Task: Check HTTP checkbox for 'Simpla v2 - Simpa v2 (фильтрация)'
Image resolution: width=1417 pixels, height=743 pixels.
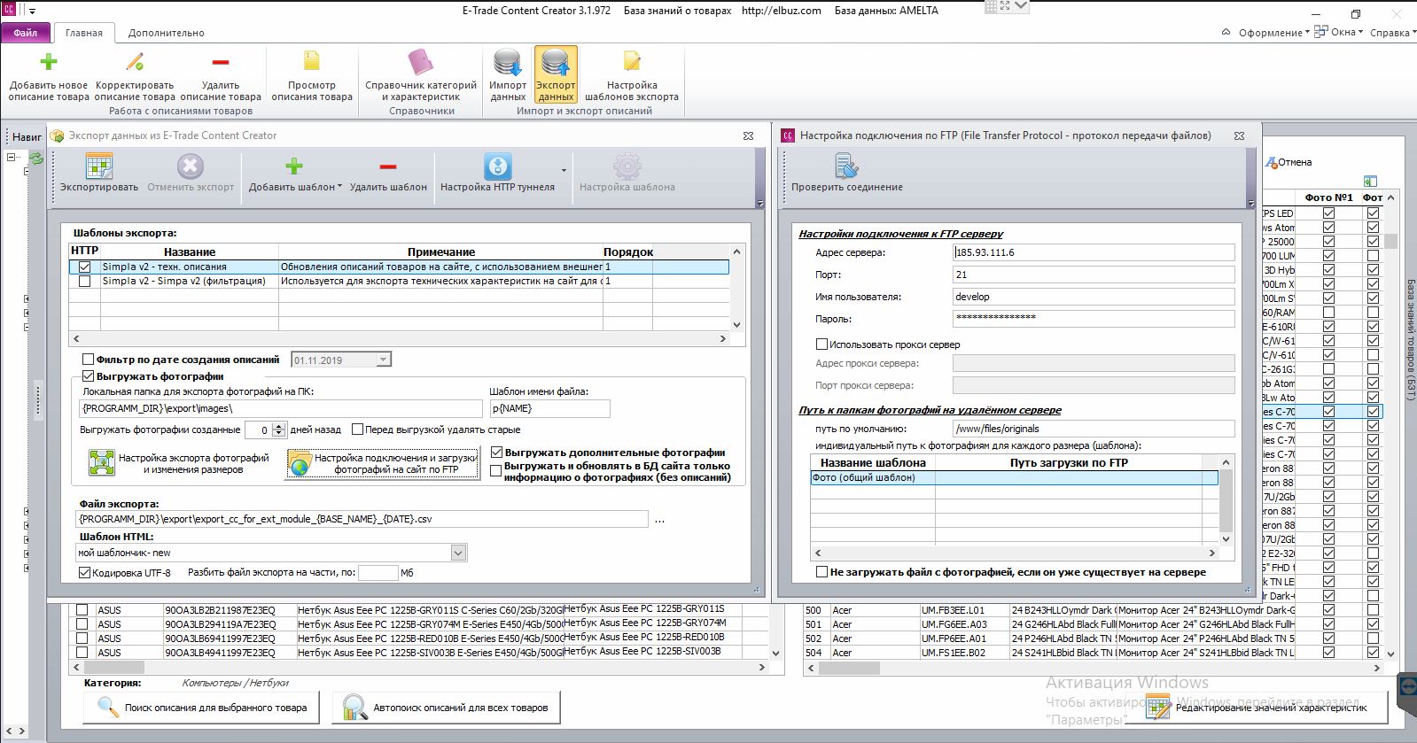Action: tap(84, 281)
